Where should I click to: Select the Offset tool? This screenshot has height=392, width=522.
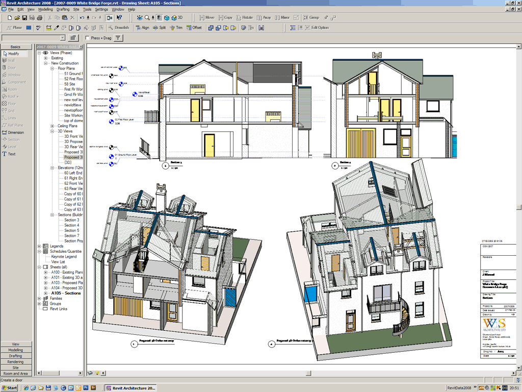194,28
